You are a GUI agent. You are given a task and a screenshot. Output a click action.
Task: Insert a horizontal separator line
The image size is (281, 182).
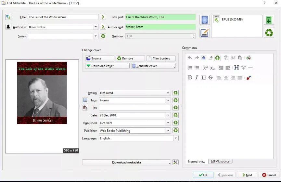[250, 68]
